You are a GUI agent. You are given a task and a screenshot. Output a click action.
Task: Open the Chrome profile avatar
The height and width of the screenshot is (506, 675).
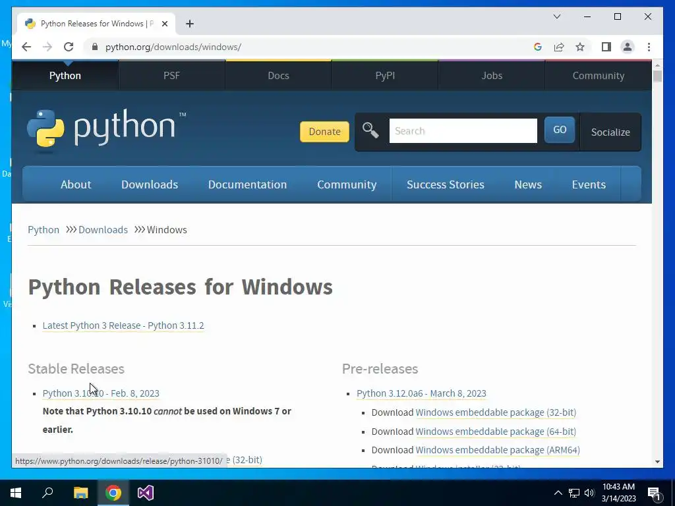(628, 47)
